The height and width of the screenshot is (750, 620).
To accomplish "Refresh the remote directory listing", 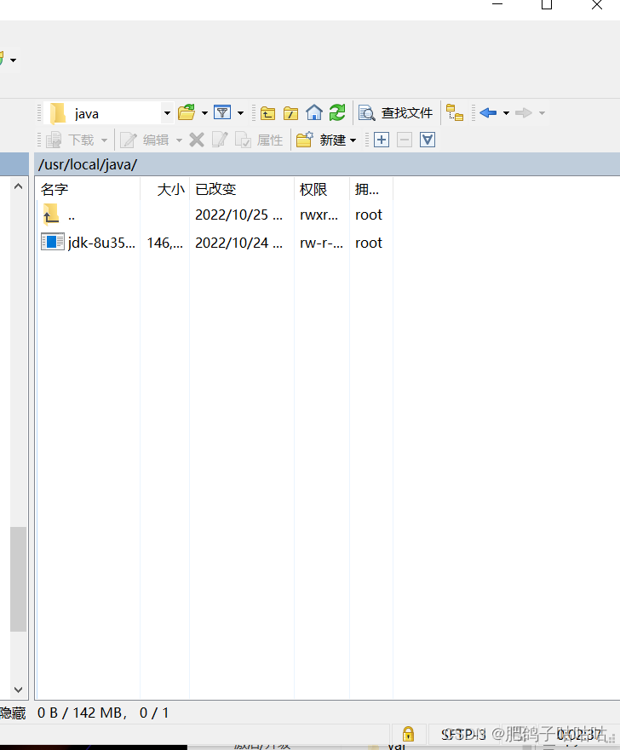I will pyautogui.click(x=337, y=113).
